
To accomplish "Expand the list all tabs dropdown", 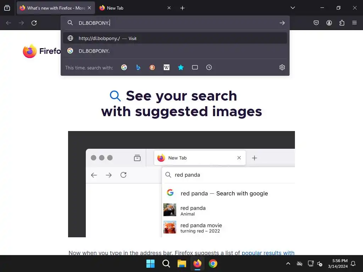I will (x=292, y=8).
